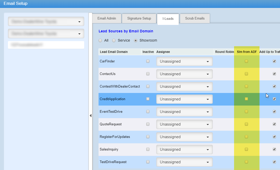Check Slm from ADF for SalesInquiry
This screenshot has width=280, height=170.
246,149
